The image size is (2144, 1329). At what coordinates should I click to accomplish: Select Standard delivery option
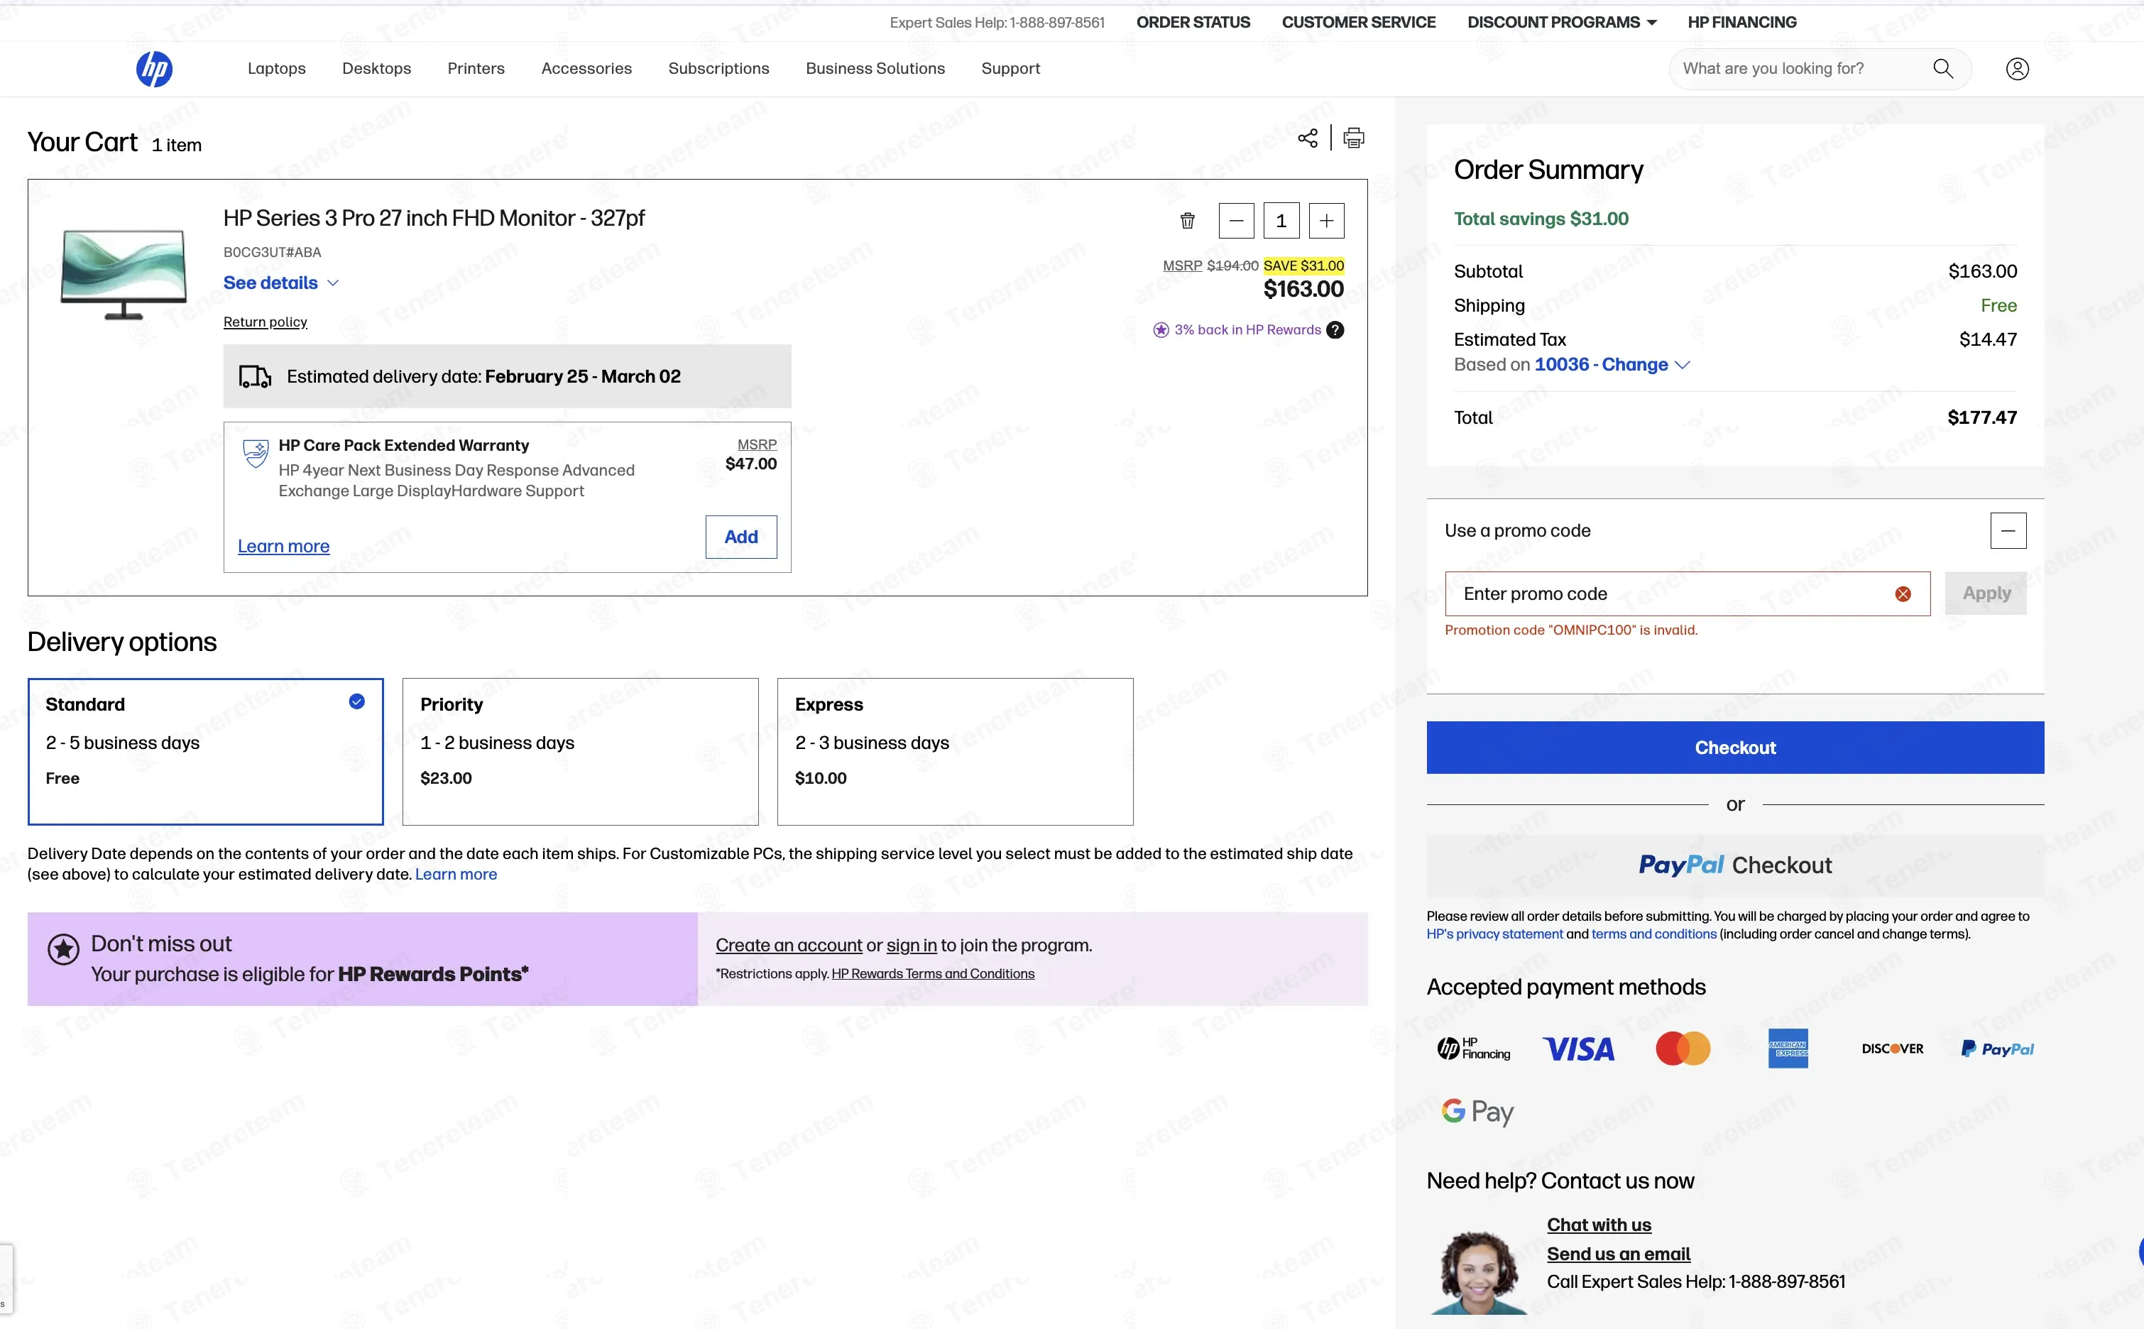206,750
